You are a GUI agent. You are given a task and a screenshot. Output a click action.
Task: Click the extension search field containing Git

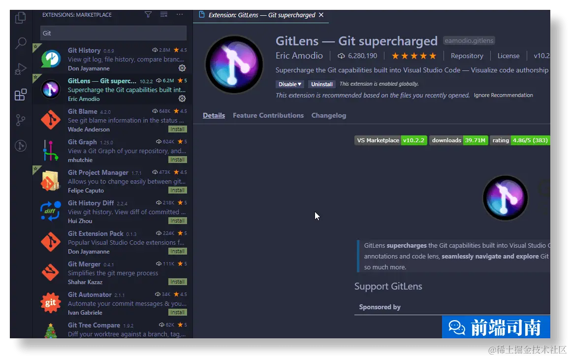coord(113,33)
